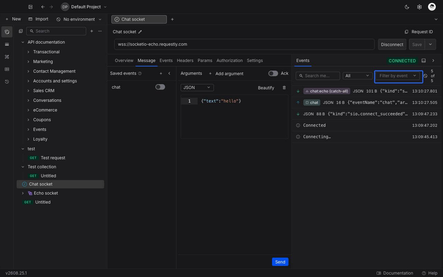The image size is (443, 277).
Task: Expand the Transactional folder
Action: (28, 52)
